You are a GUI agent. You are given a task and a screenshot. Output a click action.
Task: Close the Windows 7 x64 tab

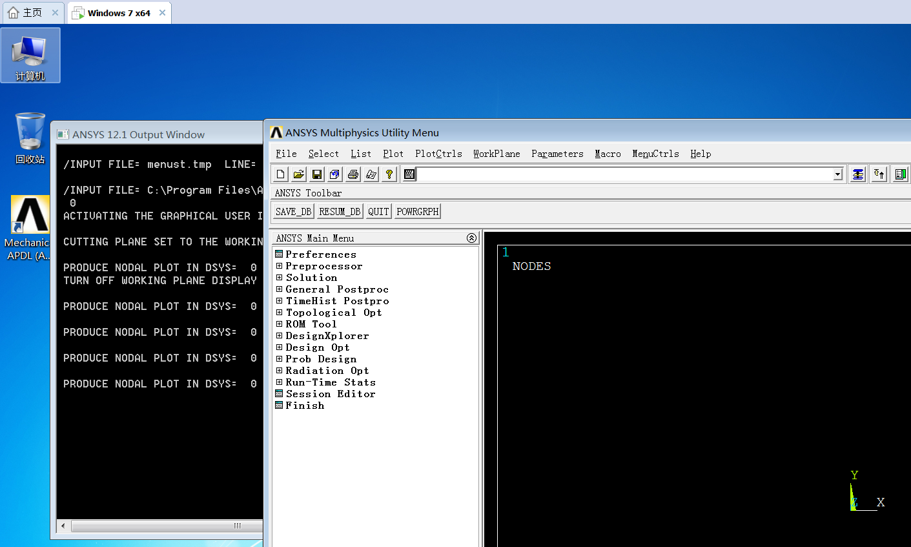[162, 13]
